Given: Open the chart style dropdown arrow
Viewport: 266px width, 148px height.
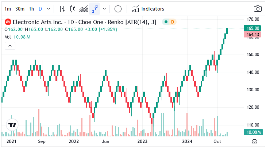Looking at the screenshot, I should coord(105,9).
